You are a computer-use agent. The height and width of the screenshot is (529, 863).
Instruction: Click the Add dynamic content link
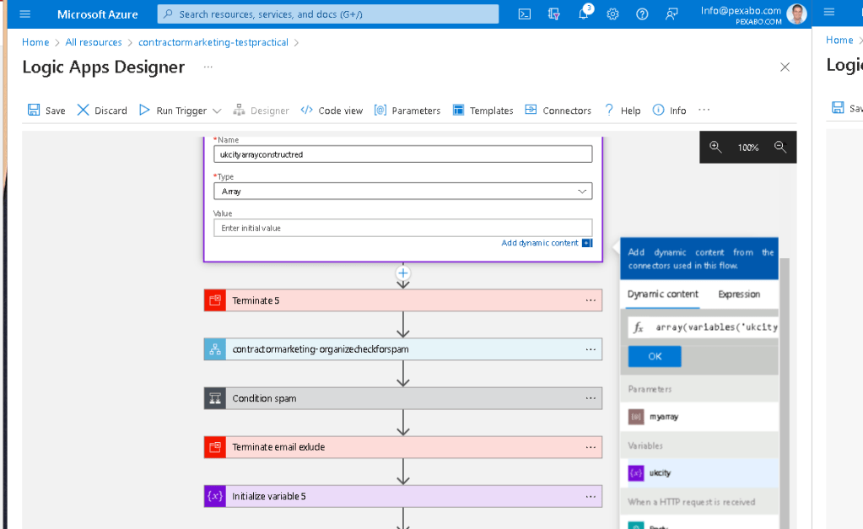(x=539, y=243)
